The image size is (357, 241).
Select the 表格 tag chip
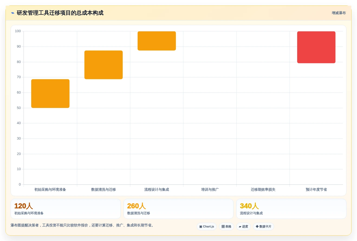pyautogui.click(x=226, y=227)
